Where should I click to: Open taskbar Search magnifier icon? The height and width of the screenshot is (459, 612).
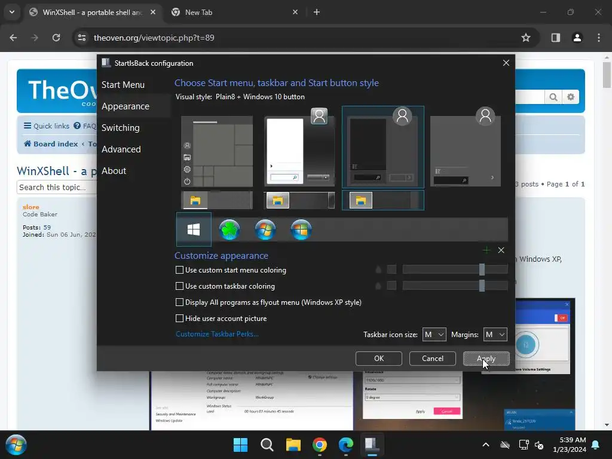pos(267,445)
